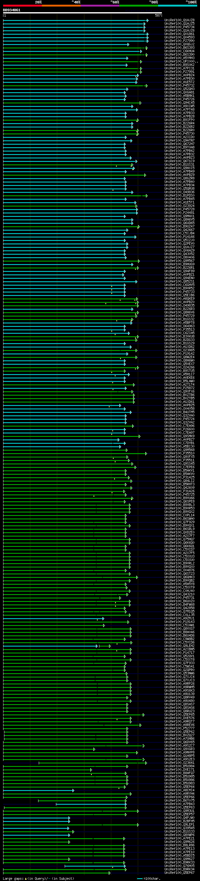Select hit label UniRef100_Q75HQ7

click(179, 539)
